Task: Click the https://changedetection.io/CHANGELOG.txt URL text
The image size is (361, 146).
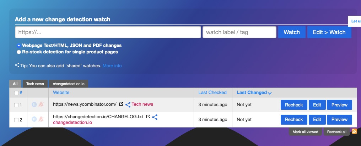Action: pyautogui.click(x=98, y=117)
